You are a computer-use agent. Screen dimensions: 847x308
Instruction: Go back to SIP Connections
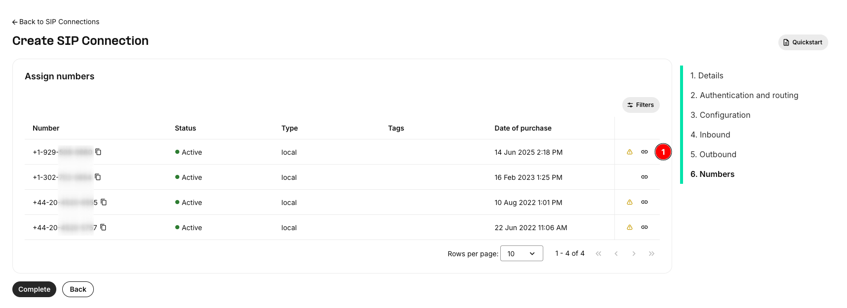click(56, 22)
